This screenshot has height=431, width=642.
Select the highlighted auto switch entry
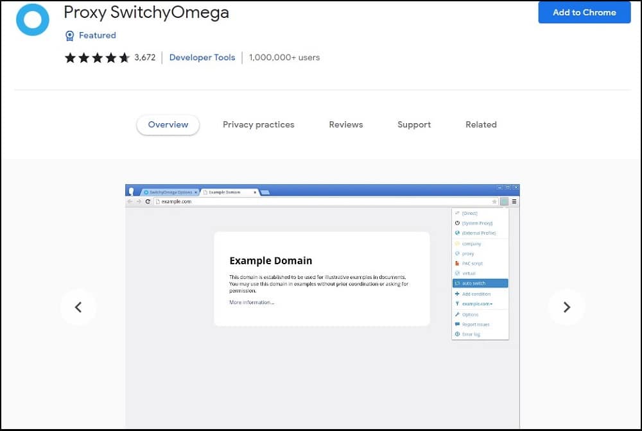(x=480, y=283)
